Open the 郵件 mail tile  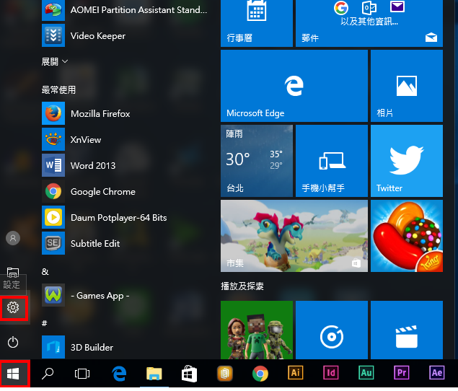(369, 23)
